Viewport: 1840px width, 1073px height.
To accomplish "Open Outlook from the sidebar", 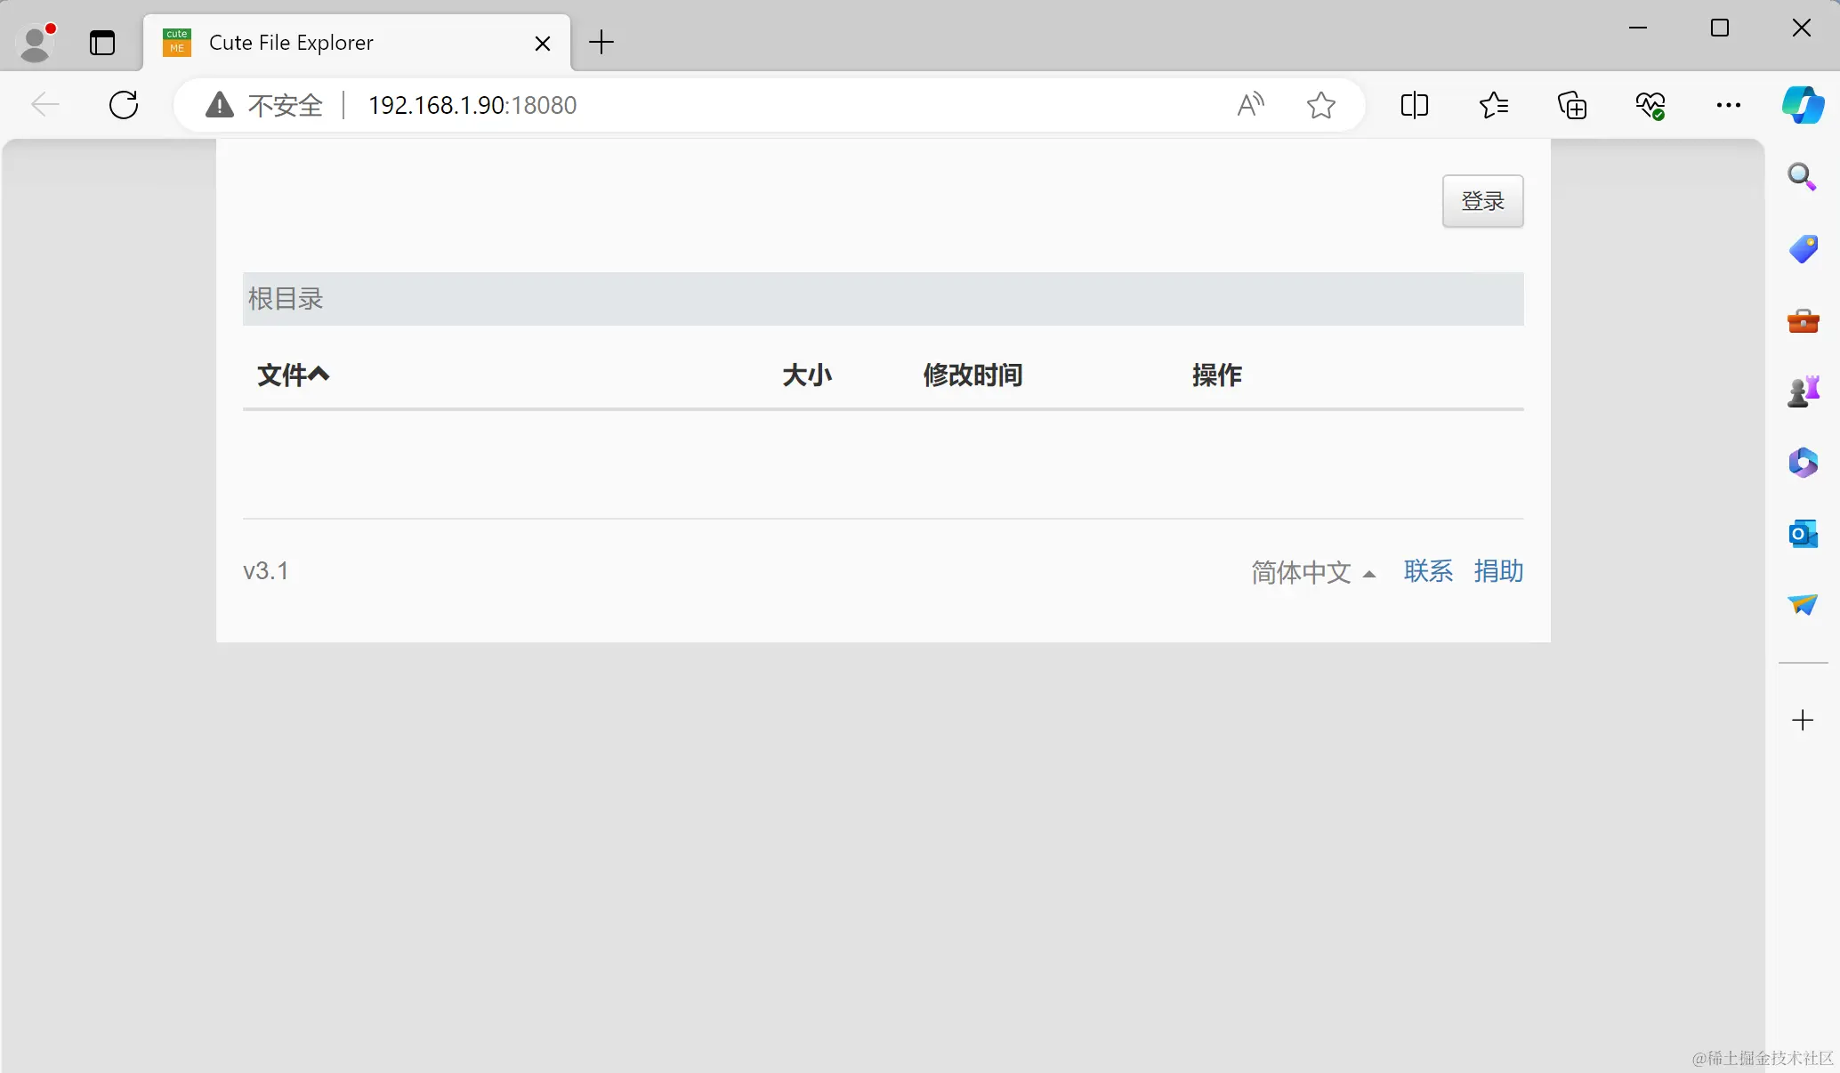I will click(1803, 534).
